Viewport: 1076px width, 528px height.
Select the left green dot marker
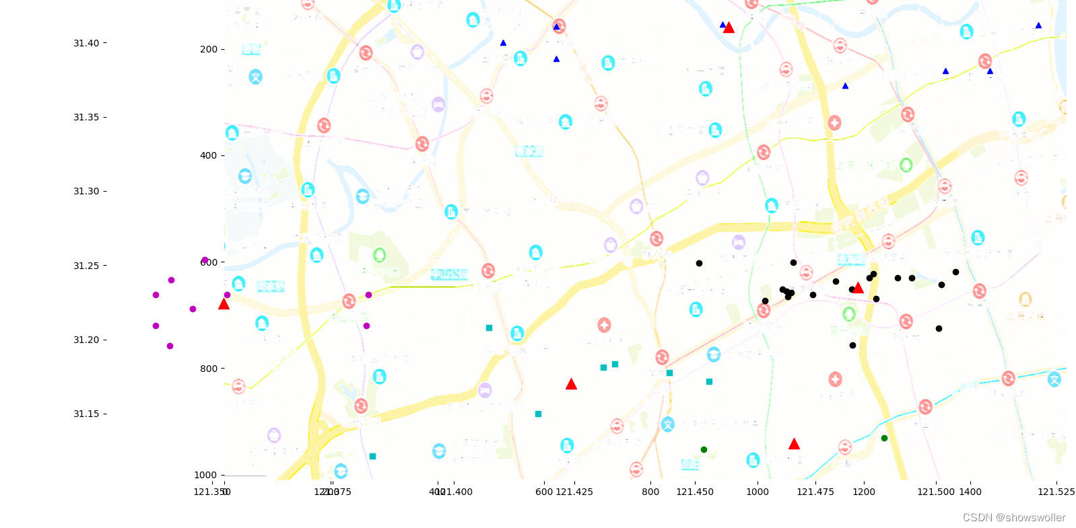click(x=704, y=449)
